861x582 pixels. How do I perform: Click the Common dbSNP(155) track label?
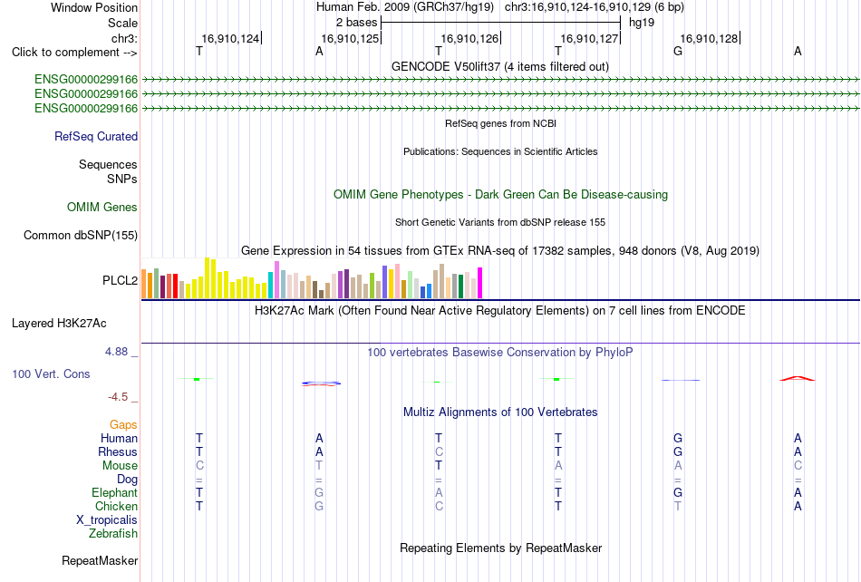pos(80,235)
